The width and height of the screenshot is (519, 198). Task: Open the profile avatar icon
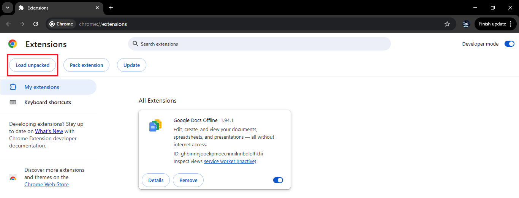[466, 24]
